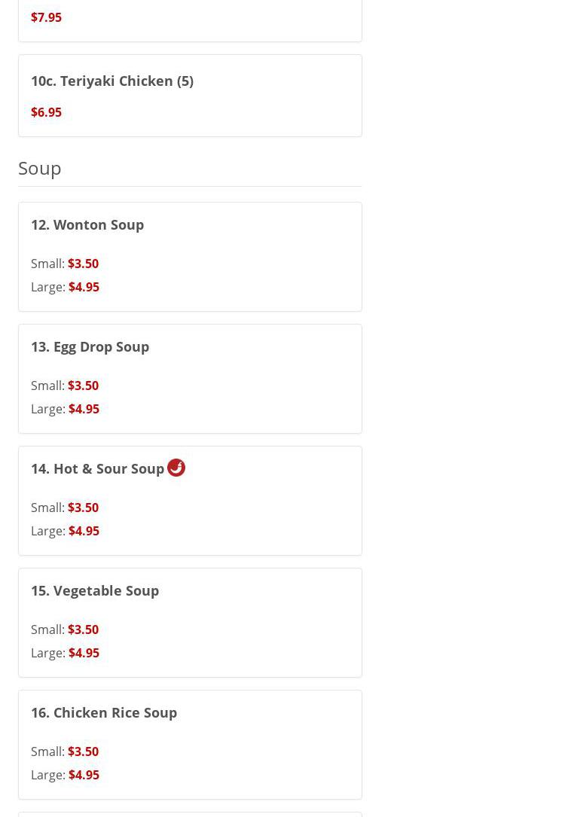
Task: Select the Soup category heading
Action: pos(40,168)
